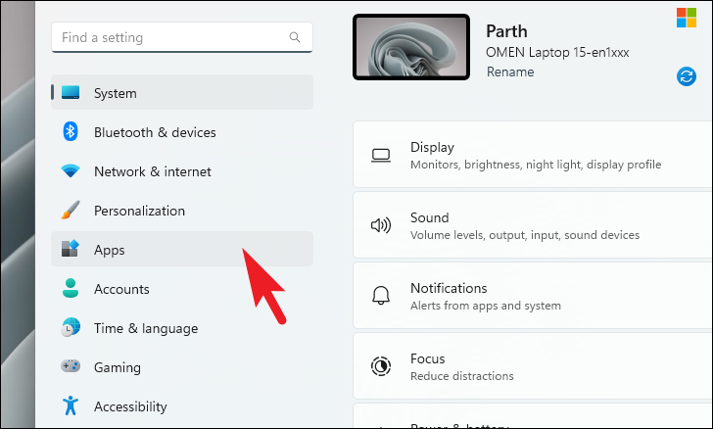Open Focus settings card
This screenshot has height=429, width=713.
point(533,366)
